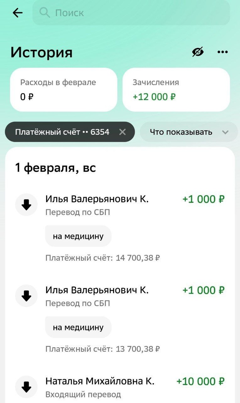Tap the на медицину tag on the first transfer

(78, 236)
